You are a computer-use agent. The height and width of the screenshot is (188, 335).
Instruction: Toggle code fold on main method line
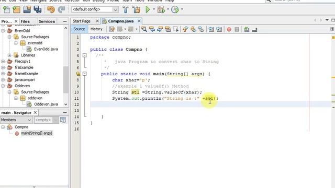click(85, 74)
